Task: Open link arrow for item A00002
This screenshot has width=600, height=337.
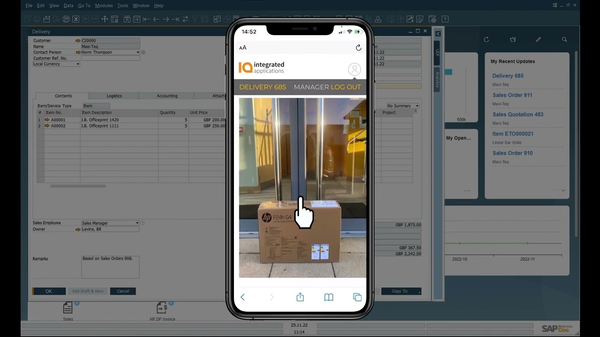Action: pos(47,126)
